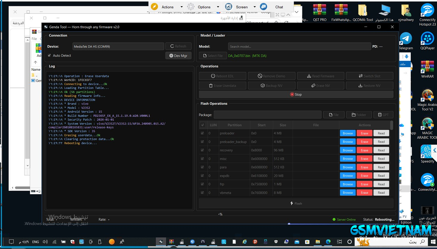
Task: Open Dev Mgr device manager
Action: (178, 56)
